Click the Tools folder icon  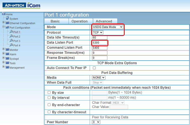tap(7, 63)
